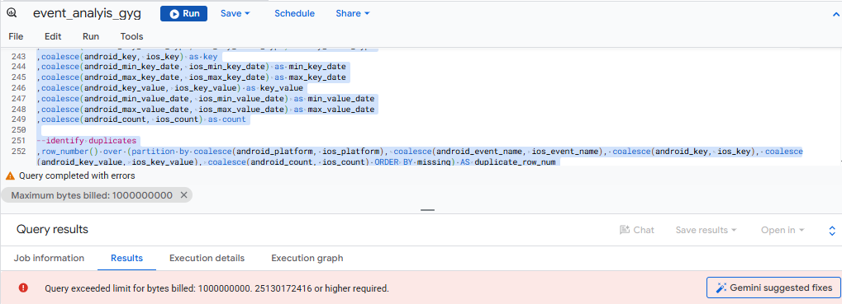This screenshot has width=842, height=304.
Task: Click the '--identify duplicates' comment line
Action: pyautogui.click(x=87, y=141)
